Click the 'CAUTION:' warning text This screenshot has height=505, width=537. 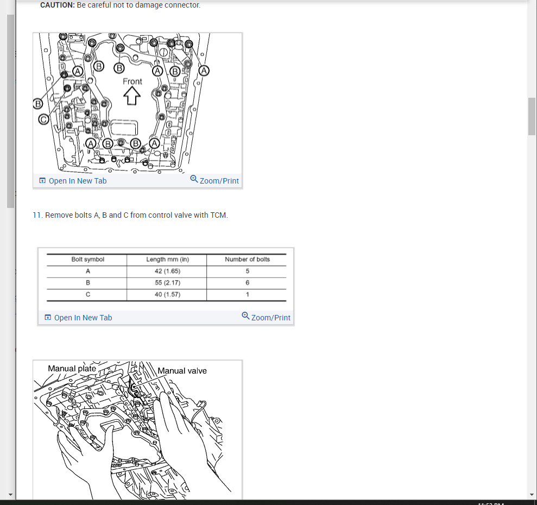pyautogui.click(x=57, y=5)
